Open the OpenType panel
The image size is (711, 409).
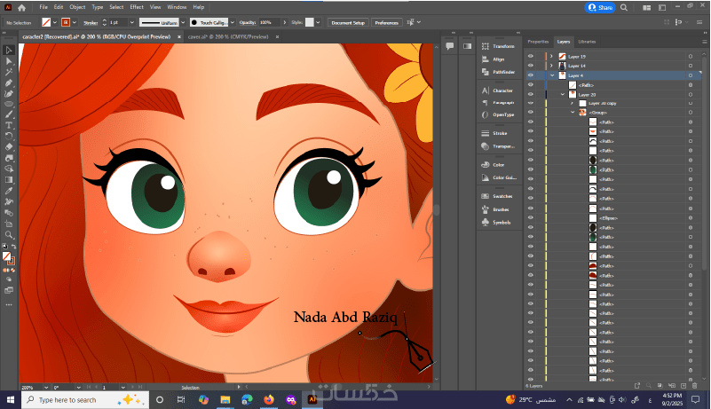[498, 114]
